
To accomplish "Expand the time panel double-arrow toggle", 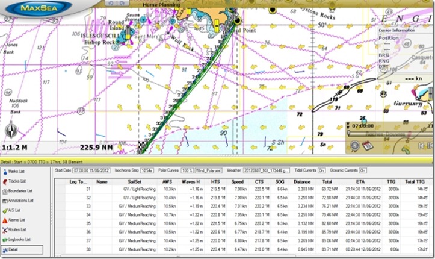I will click(348, 126).
